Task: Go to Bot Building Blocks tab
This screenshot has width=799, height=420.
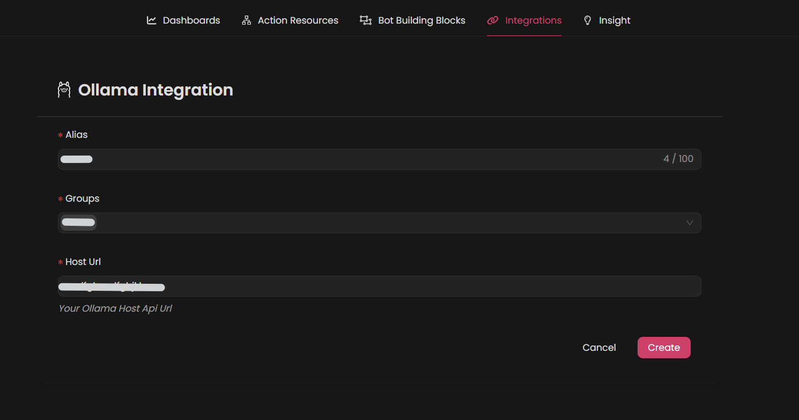Action: [412, 20]
